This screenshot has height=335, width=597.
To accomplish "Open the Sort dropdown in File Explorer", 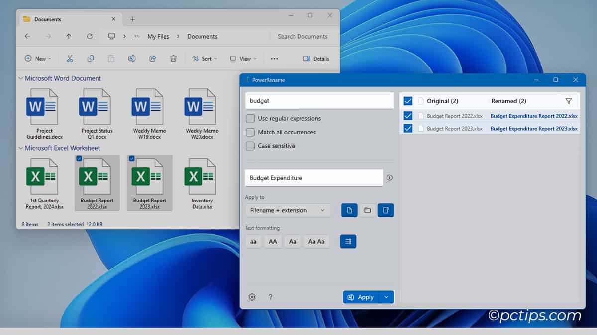I will 204,59.
